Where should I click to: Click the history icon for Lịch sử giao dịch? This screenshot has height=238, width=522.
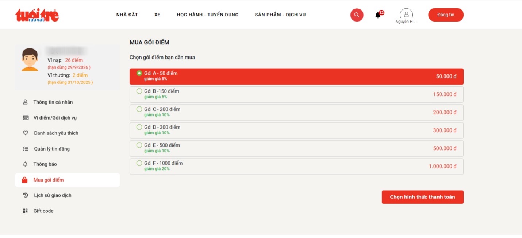pyautogui.click(x=26, y=195)
